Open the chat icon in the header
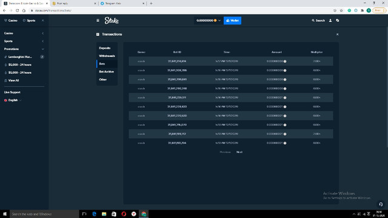388x218 pixels. 338,21
